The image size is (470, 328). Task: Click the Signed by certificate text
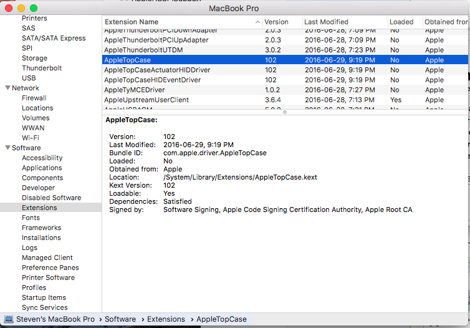288,210
